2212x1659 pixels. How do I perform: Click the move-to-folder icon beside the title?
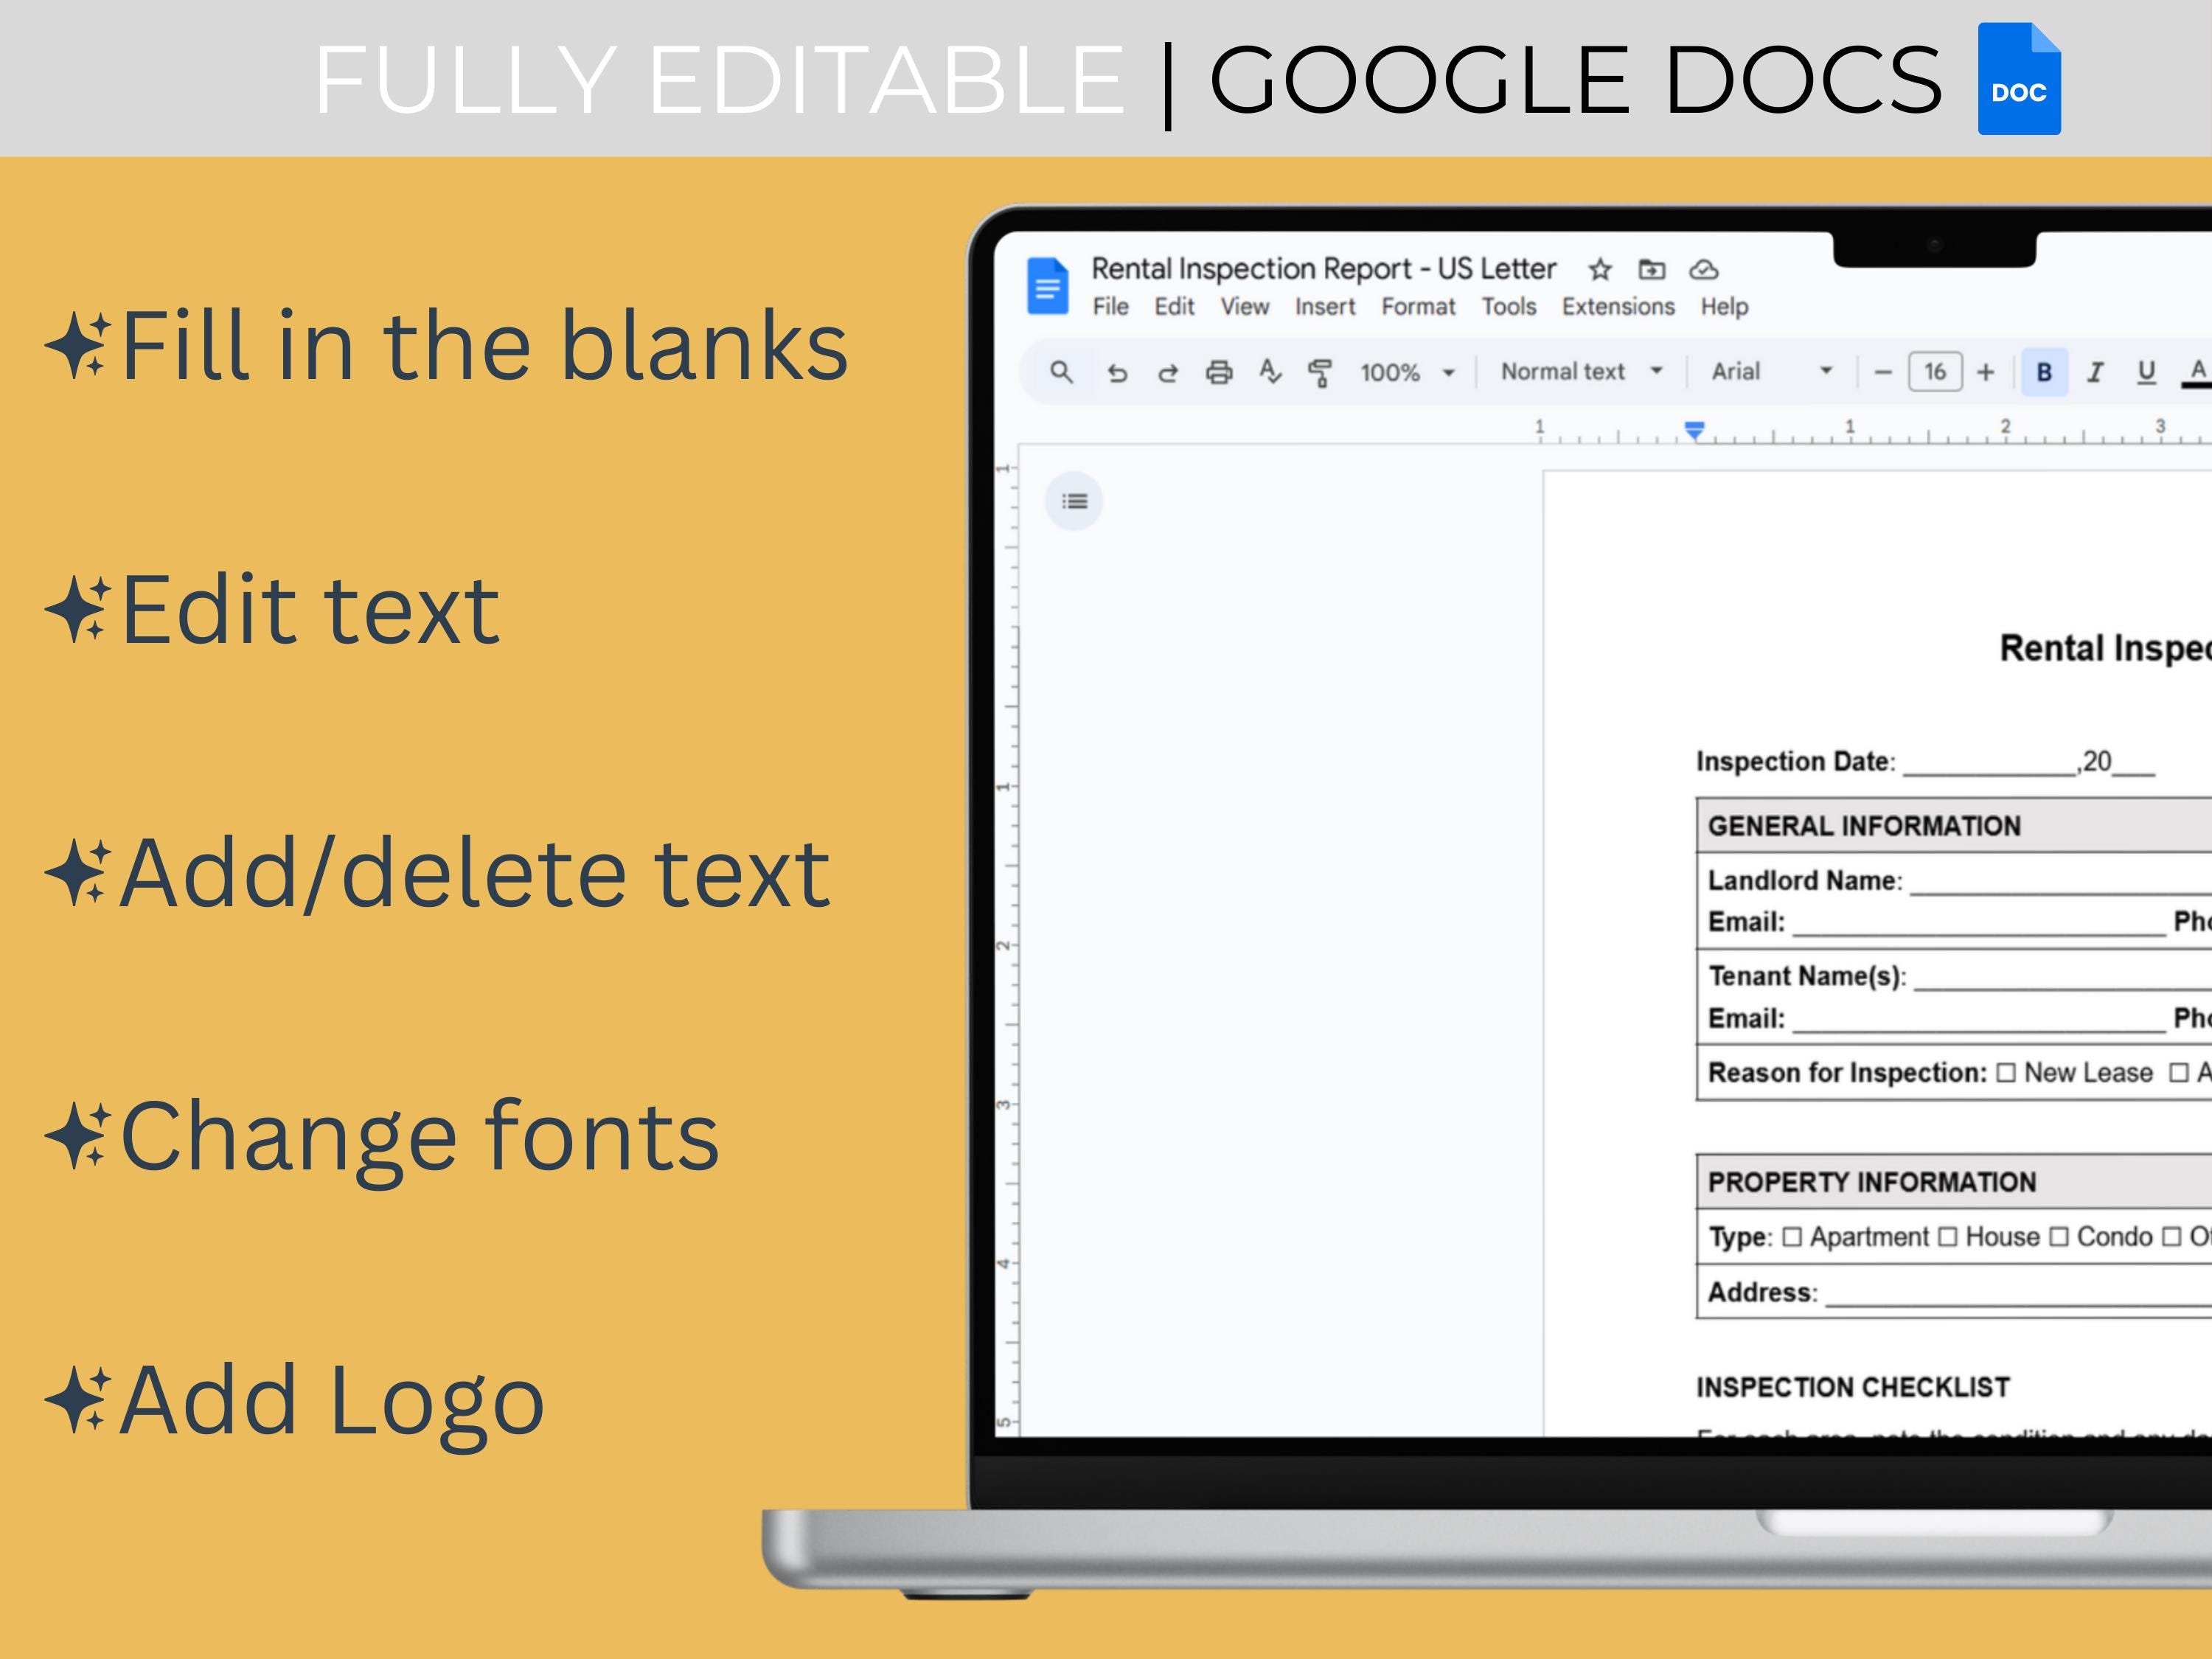pyautogui.click(x=1652, y=269)
